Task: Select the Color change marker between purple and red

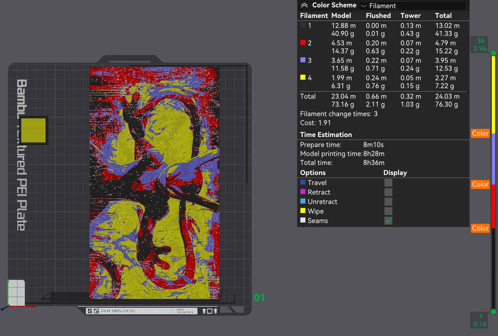Action: (x=480, y=184)
